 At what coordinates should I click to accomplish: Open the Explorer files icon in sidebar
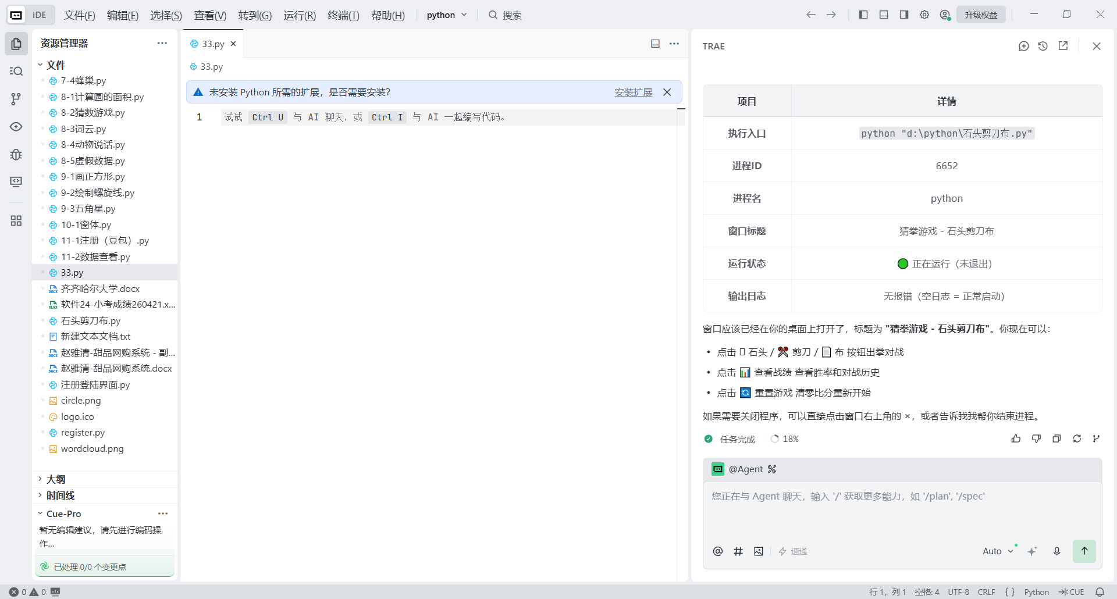[16, 44]
